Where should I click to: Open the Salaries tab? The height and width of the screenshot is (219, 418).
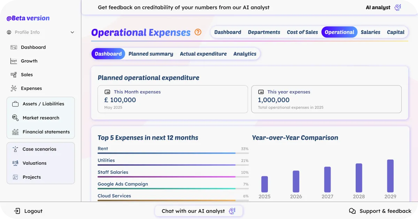[371, 32]
